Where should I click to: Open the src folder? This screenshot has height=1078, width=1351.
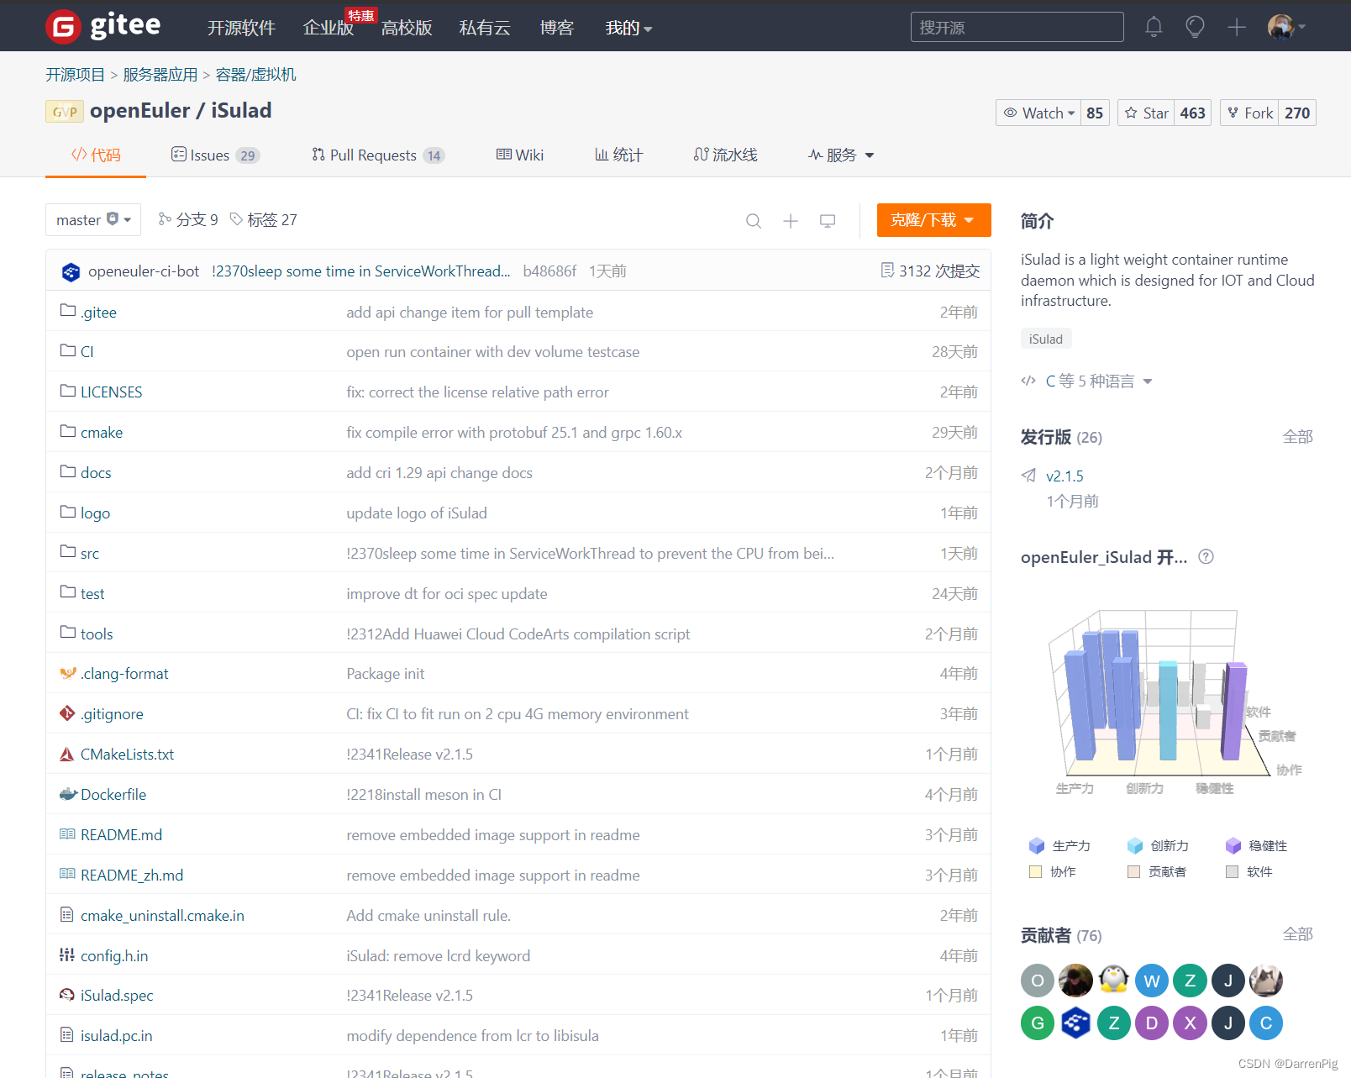[90, 553]
